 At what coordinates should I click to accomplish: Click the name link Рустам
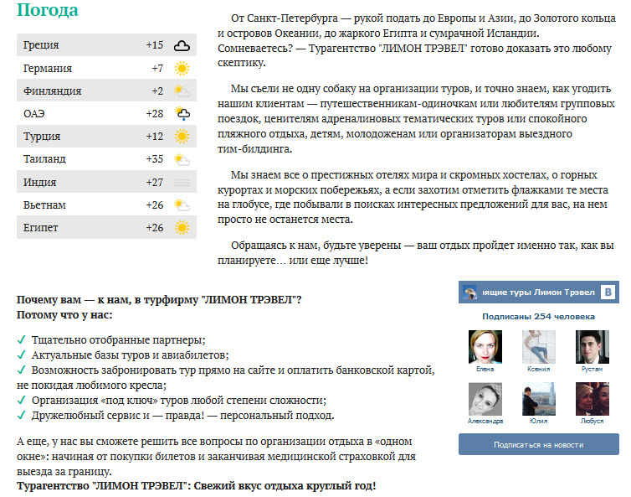click(592, 369)
